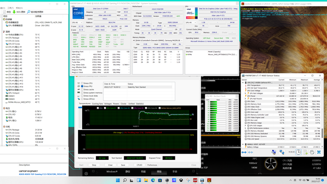
Task: Open CPUID from the stability test window
Action: (139, 165)
